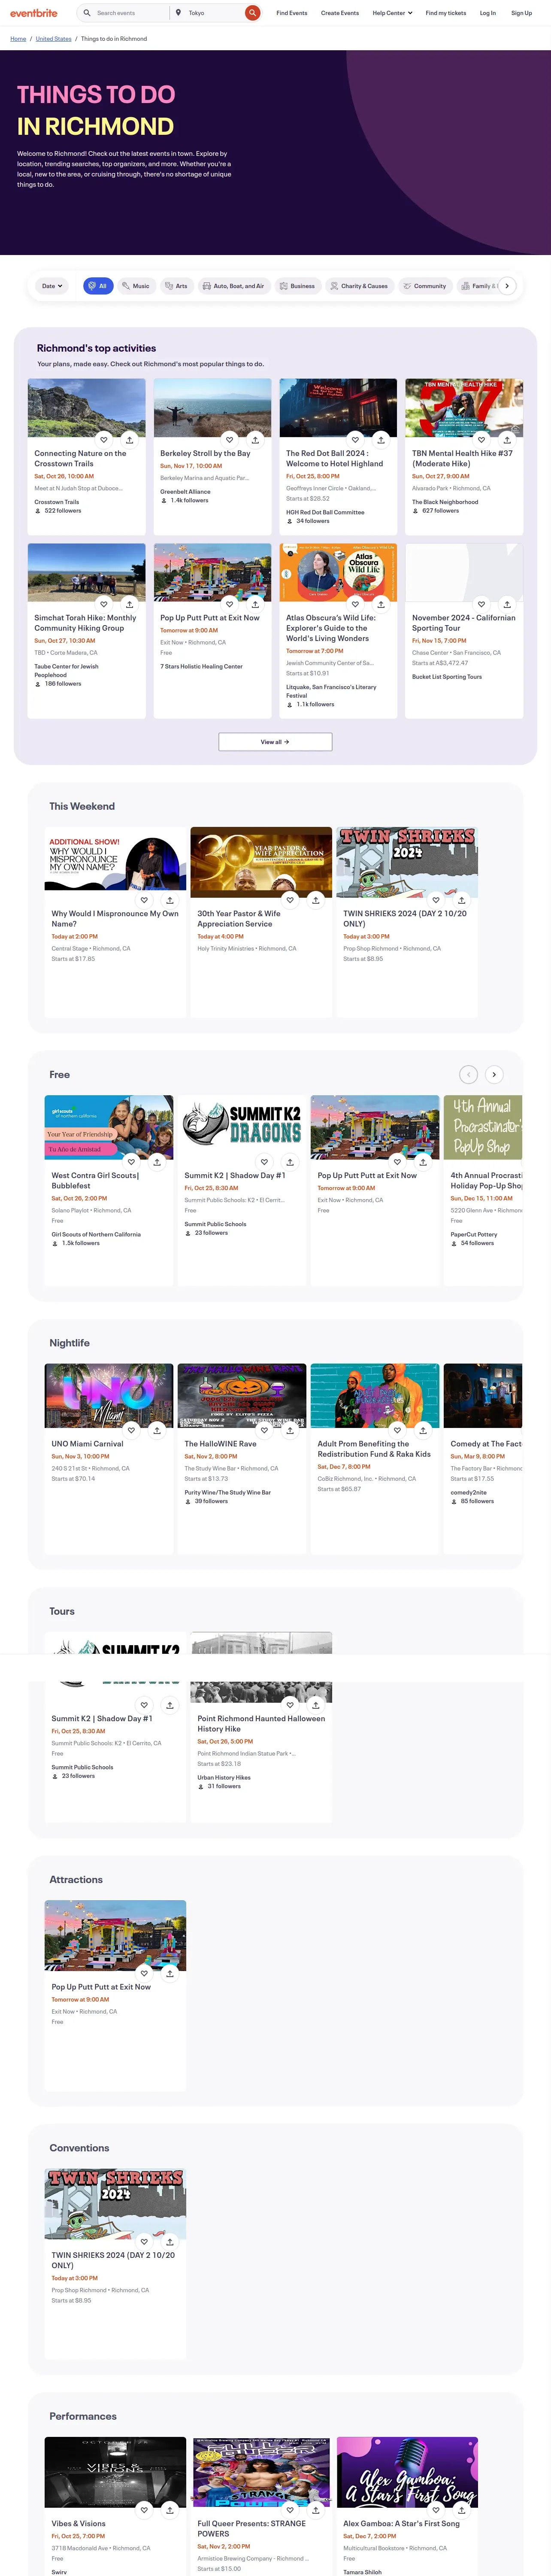The height and width of the screenshot is (2576, 551).
Task: Share the Connecting Nature on the Crosstown Trails event
Action: point(129,439)
